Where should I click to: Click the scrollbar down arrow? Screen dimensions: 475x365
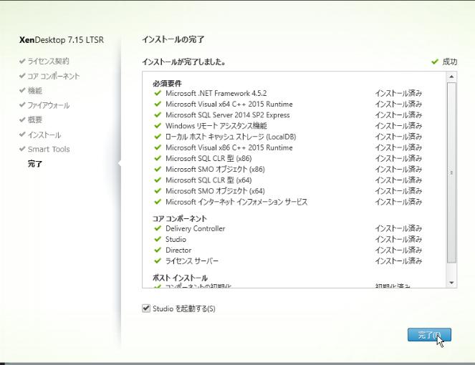click(x=451, y=283)
